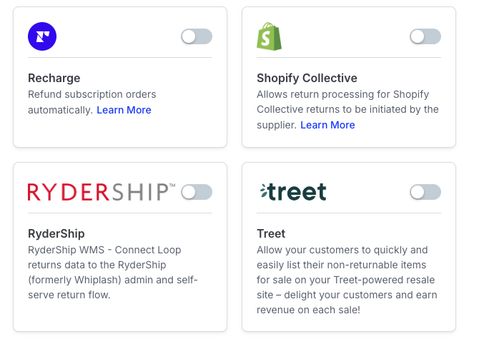Select the Shopify Collective heading
This screenshot has width=484, height=344.
(307, 78)
